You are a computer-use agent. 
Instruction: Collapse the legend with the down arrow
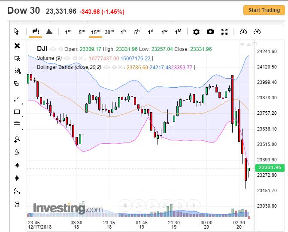pos(243,45)
